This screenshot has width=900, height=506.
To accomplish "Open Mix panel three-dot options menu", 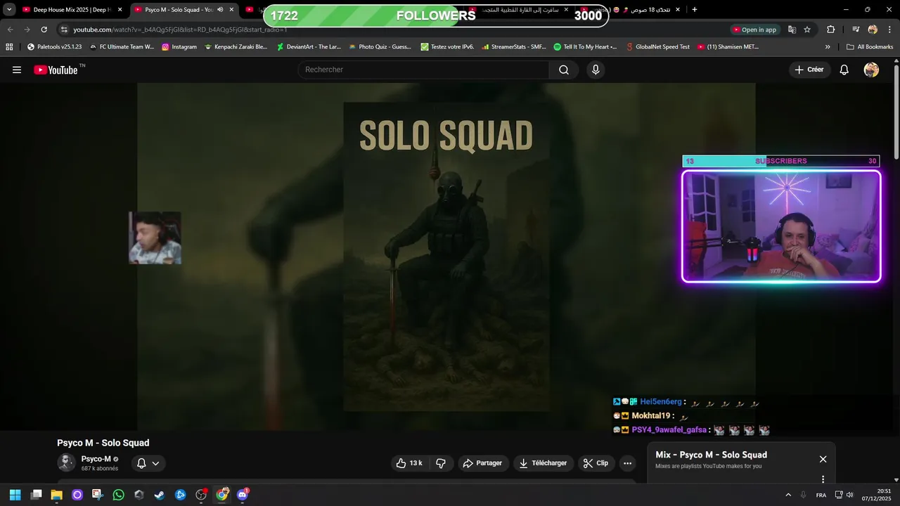I will tap(823, 479).
